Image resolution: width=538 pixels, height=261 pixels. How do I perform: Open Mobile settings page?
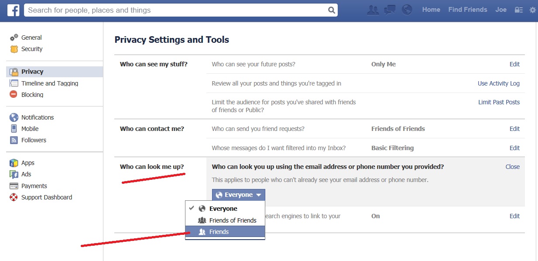pos(30,129)
